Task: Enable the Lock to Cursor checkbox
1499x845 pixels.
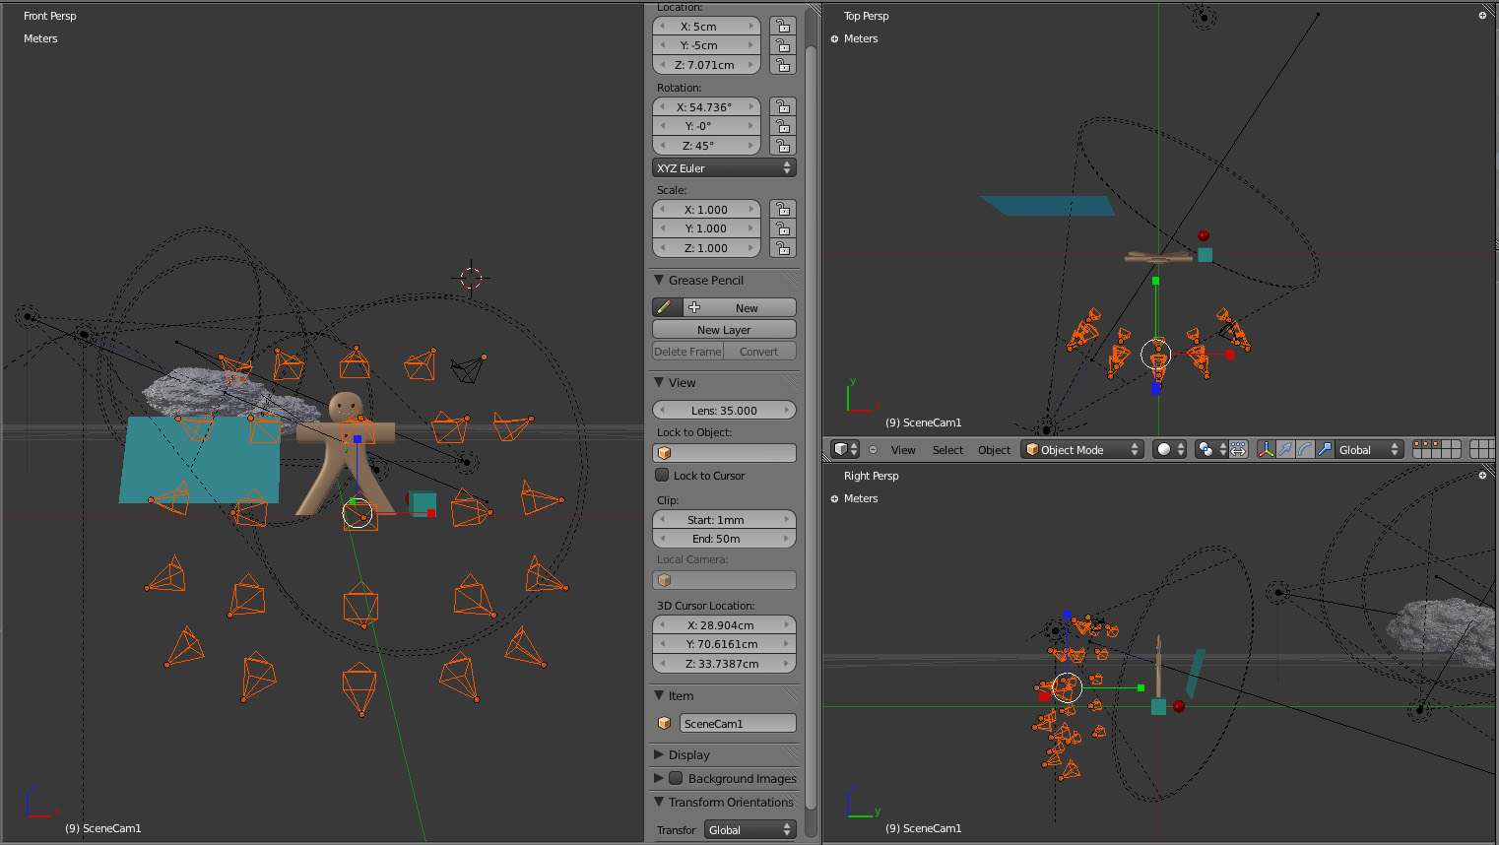Action: pos(663,476)
